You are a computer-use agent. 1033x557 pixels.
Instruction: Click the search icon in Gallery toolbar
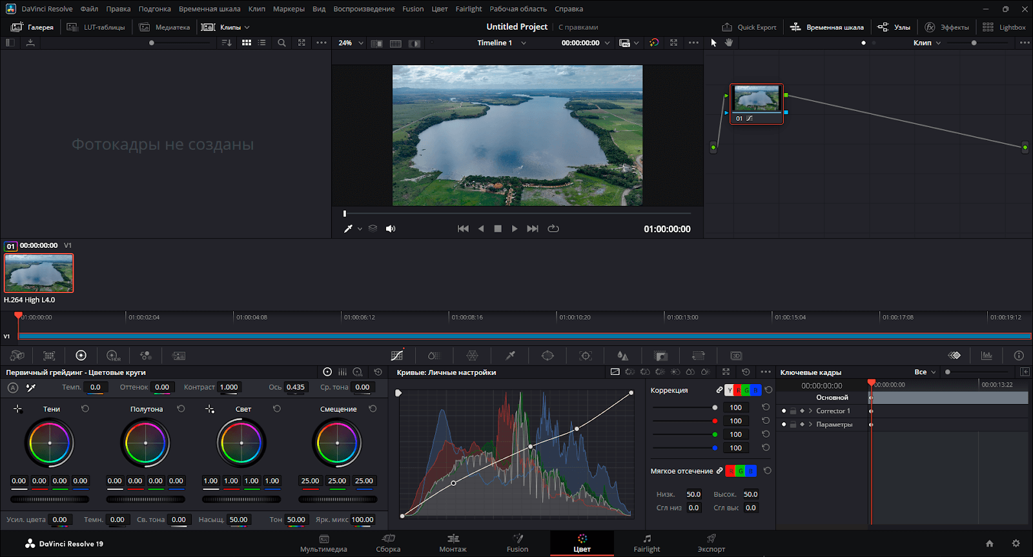(281, 43)
